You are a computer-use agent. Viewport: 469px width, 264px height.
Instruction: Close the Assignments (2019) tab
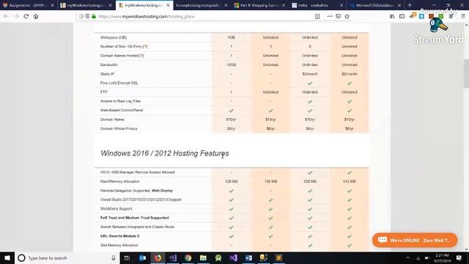pyautogui.click(x=52, y=5)
